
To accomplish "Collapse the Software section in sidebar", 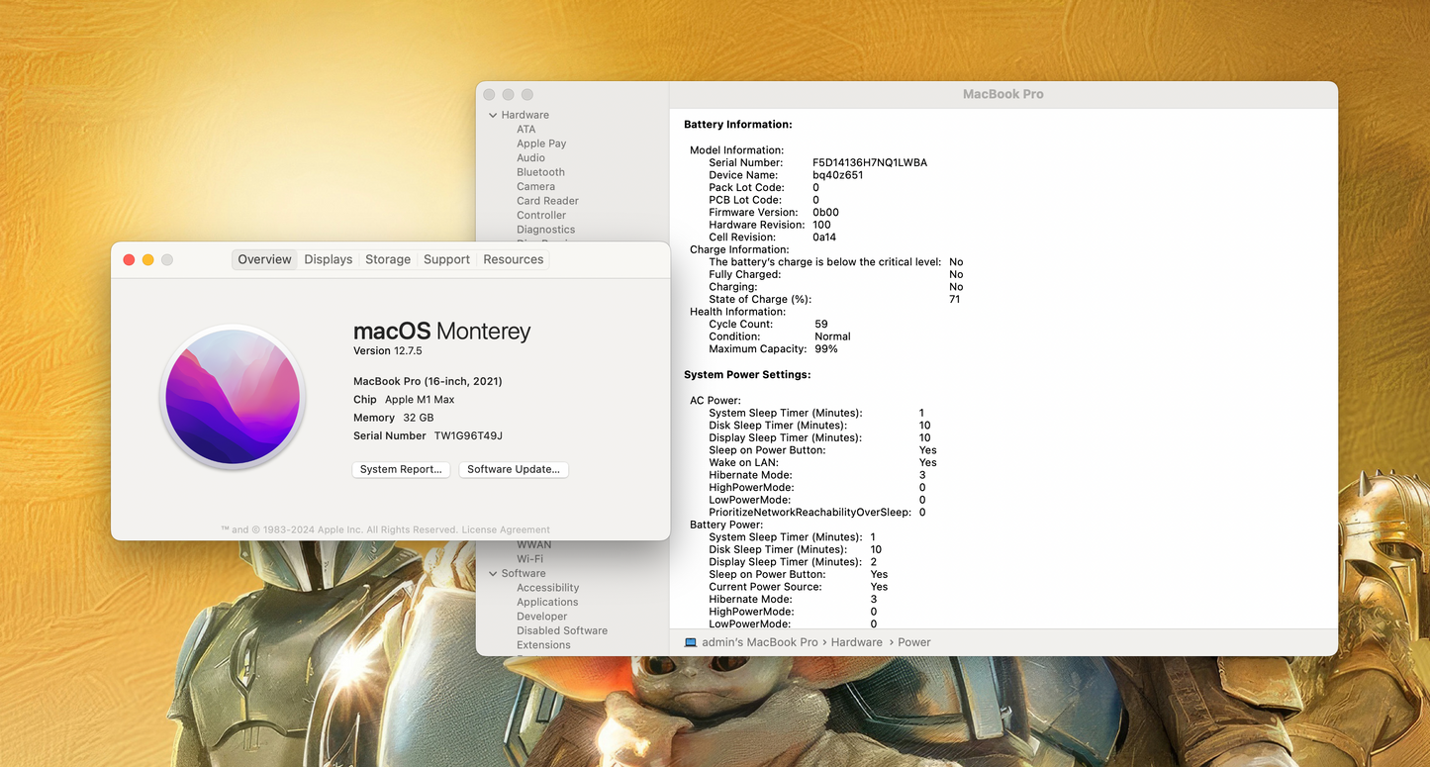I will point(493,573).
